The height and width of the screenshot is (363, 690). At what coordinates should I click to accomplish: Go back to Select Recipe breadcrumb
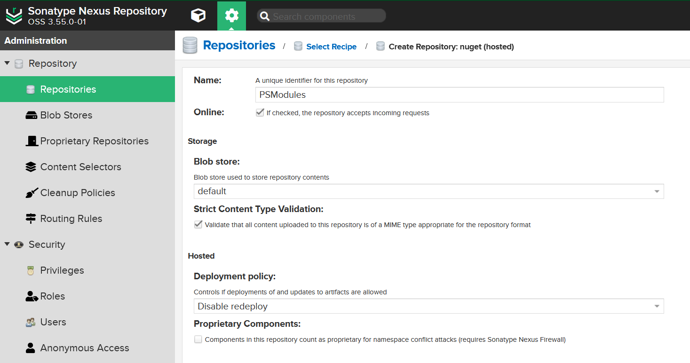coord(331,47)
